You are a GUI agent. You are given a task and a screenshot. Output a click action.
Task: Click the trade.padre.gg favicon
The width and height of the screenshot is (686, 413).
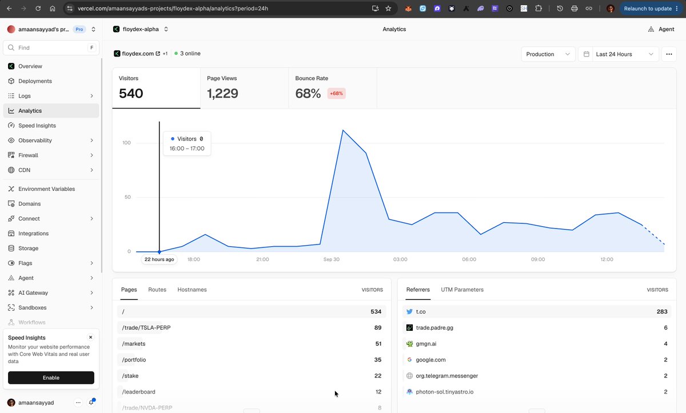[x=409, y=328]
